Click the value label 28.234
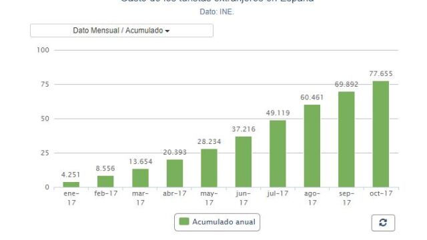This screenshot has width=427, height=240. 209,141
